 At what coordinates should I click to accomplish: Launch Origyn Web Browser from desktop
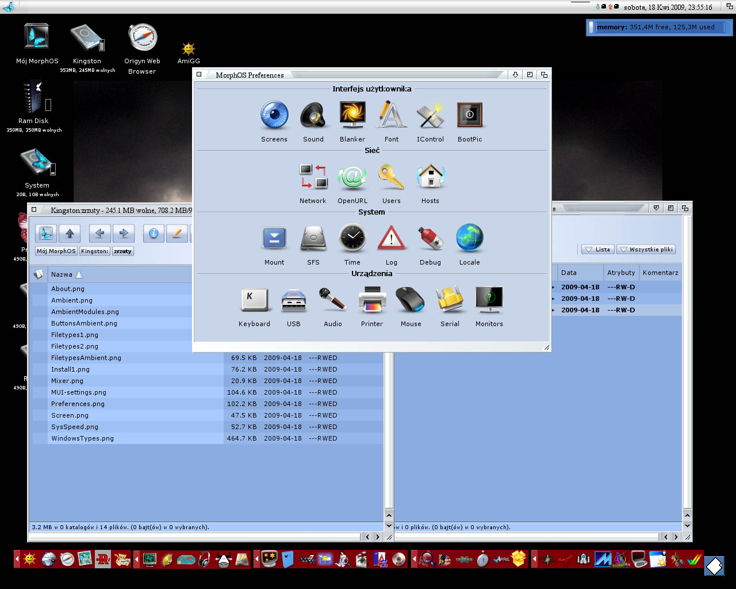pyautogui.click(x=142, y=37)
